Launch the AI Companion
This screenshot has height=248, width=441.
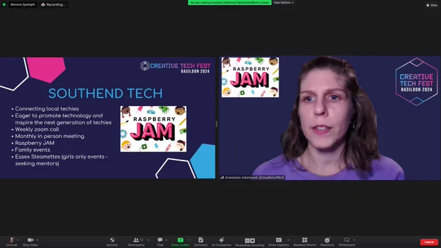point(222,242)
